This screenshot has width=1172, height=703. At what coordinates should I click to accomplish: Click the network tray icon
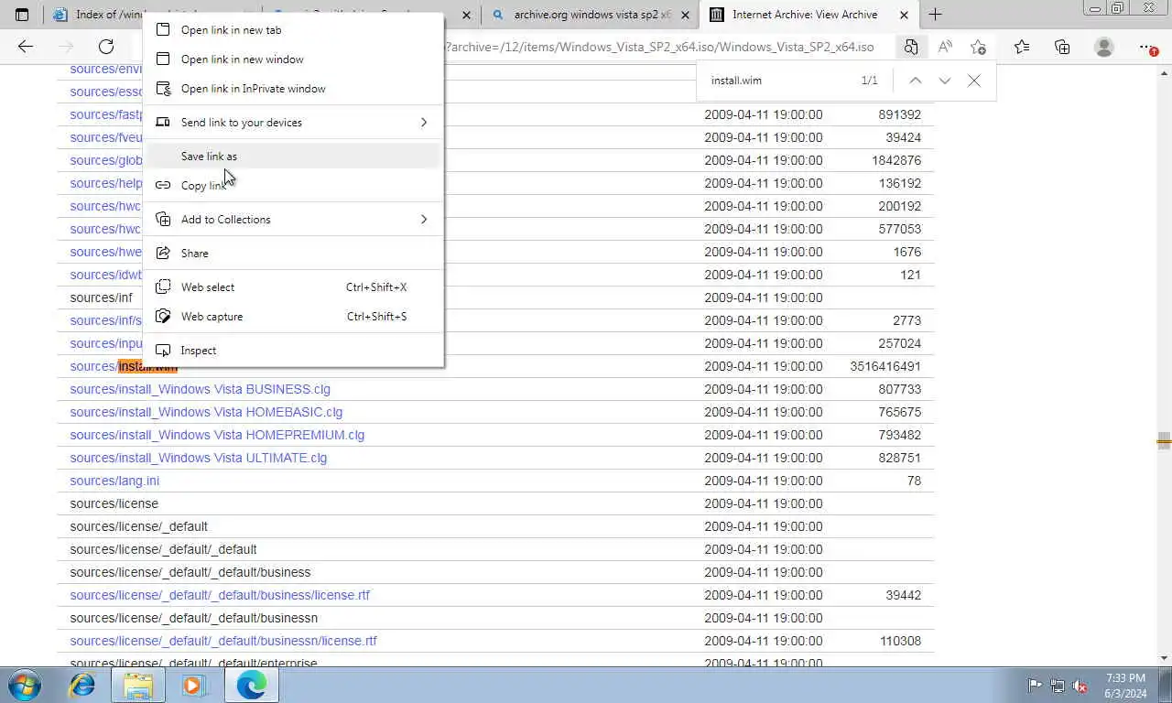tap(1058, 685)
